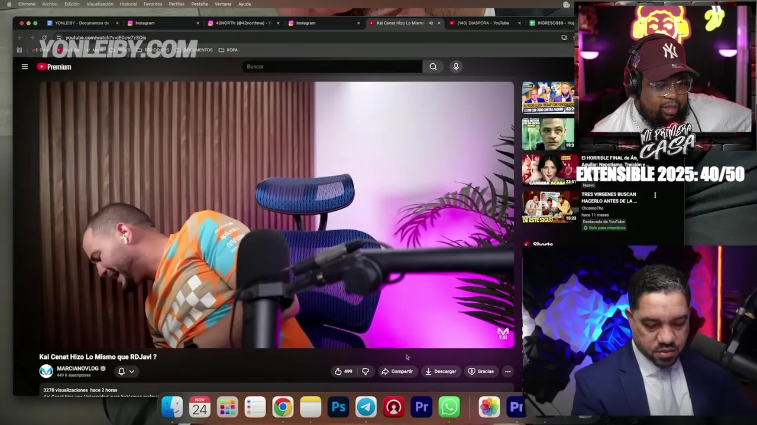View site information icon in address bar
Screen dimensions: 757x425
coord(59,38)
